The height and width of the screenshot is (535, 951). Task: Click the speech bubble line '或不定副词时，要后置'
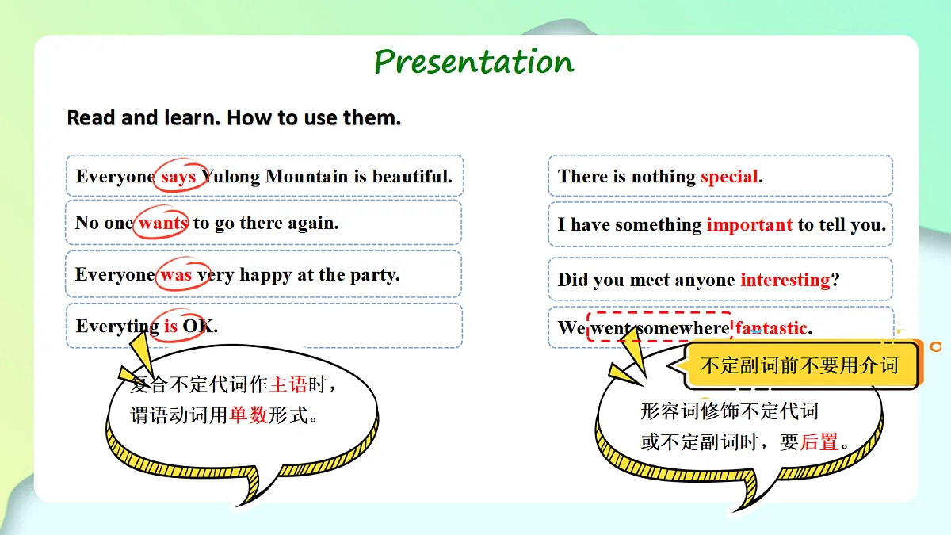pyautogui.click(x=744, y=442)
